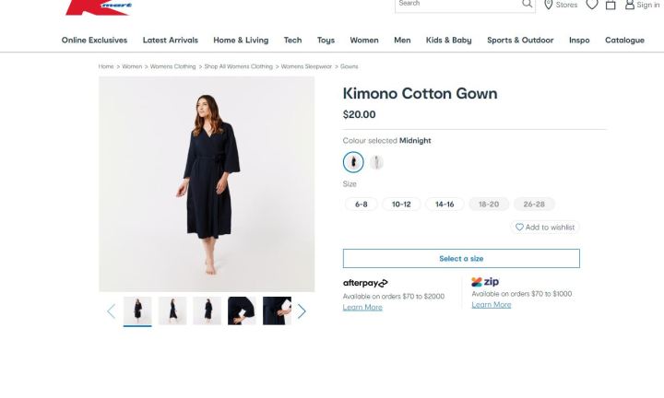Open Sports & Outdoor menu
664x398 pixels.
coord(520,41)
